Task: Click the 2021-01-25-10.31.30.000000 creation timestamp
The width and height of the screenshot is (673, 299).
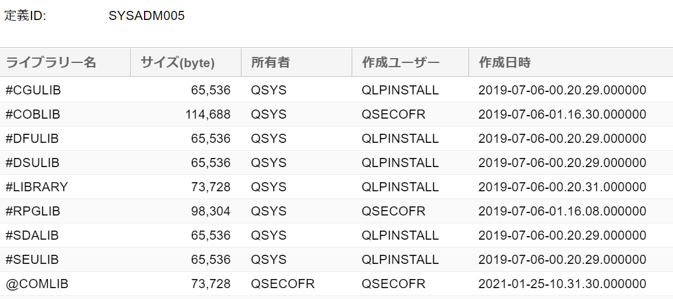Action: 562,284
